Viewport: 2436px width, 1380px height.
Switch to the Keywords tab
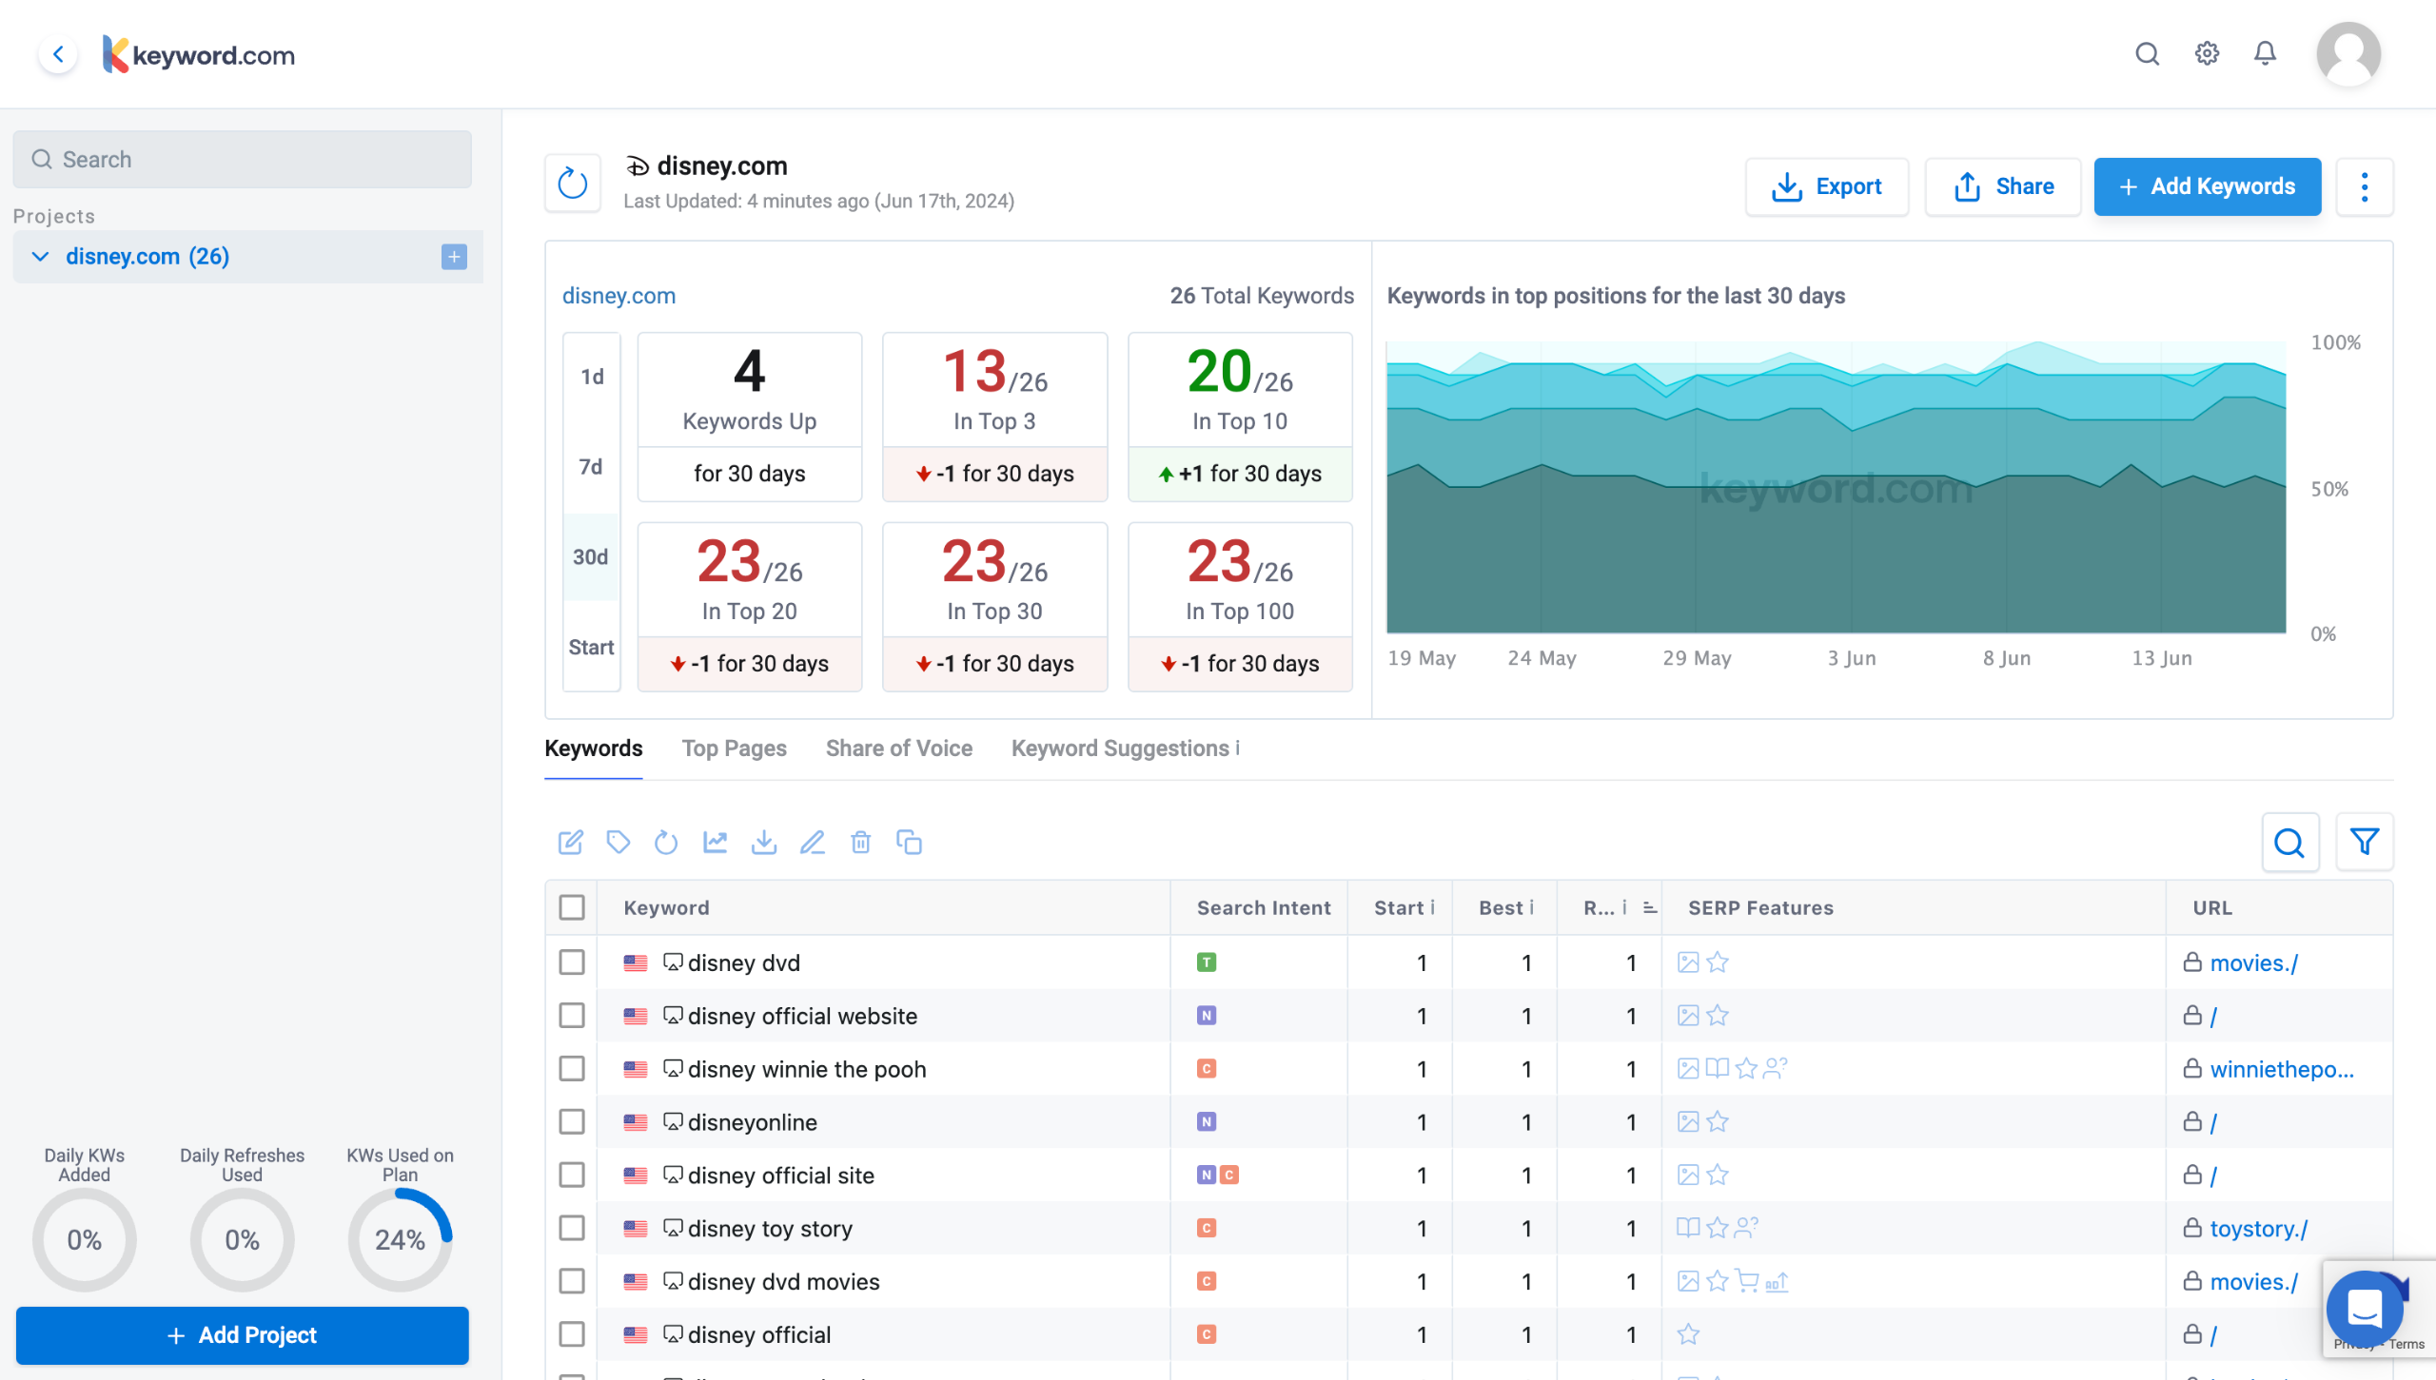tap(593, 748)
